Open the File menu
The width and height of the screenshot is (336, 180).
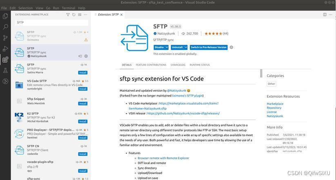pos(4,8)
